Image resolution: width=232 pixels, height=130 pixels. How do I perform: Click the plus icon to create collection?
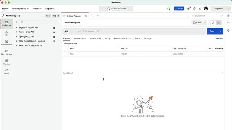16,22
